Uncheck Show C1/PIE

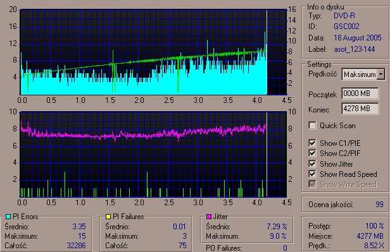[x=312, y=143]
